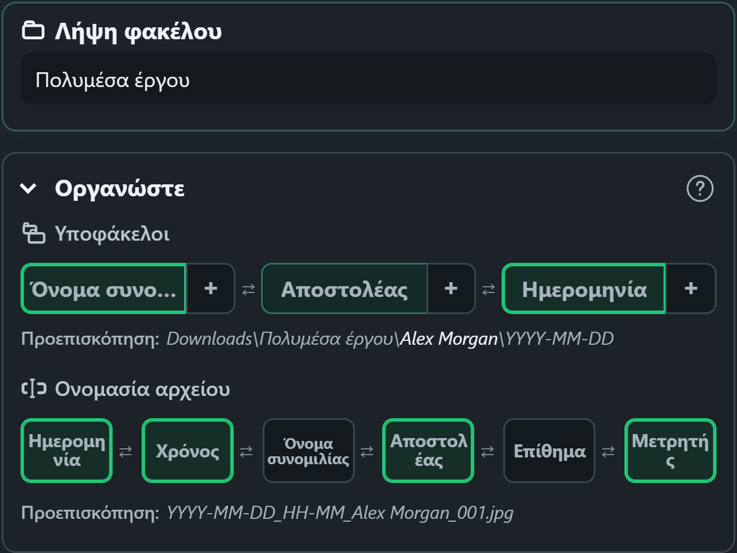Toggle the Όνομα συνο... subfolder chip
Screen dimensions: 737x553
pyautogui.click(x=103, y=288)
